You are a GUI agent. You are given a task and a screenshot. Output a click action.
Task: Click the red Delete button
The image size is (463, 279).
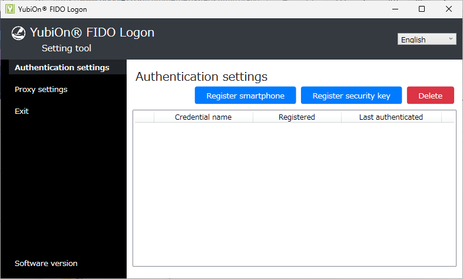(x=430, y=95)
